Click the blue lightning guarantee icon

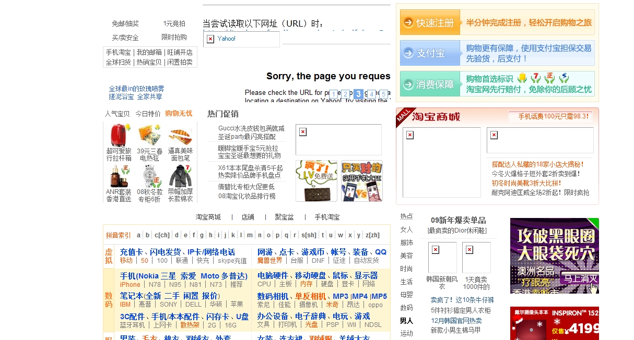563,78
